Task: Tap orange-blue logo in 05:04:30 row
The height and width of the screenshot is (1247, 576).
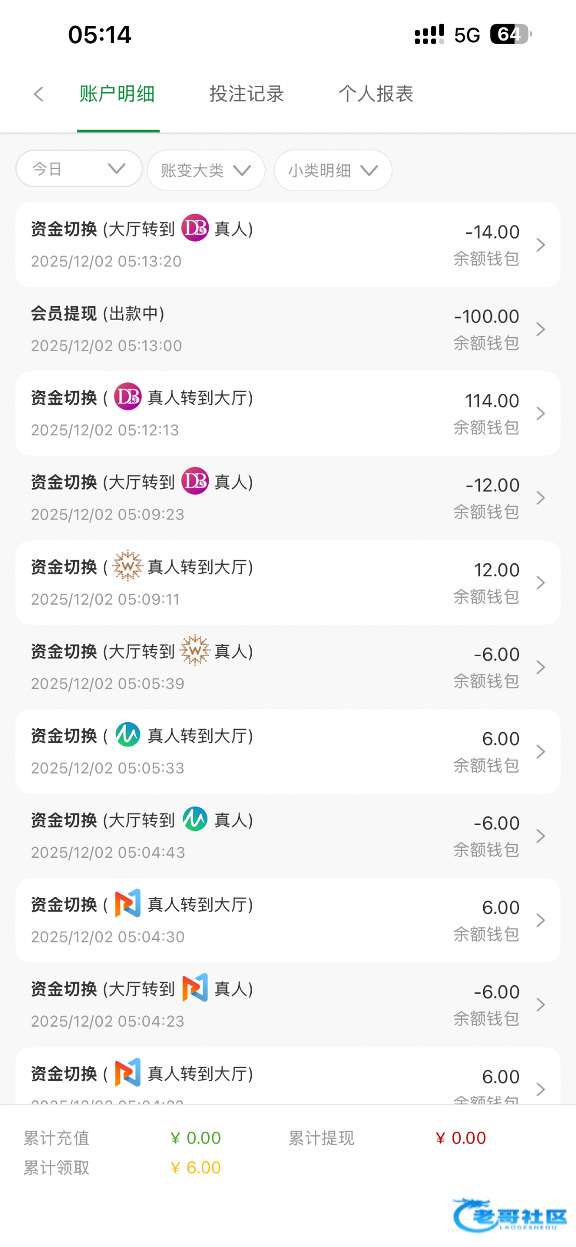Action: pos(128,904)
